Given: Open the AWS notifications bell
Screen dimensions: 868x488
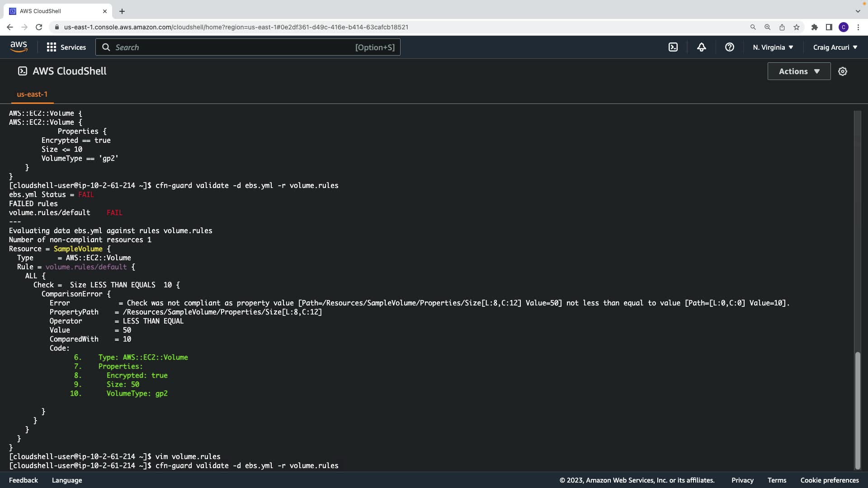Looking at the screenshot, I should pyautogui.click(x=701, y=47).
